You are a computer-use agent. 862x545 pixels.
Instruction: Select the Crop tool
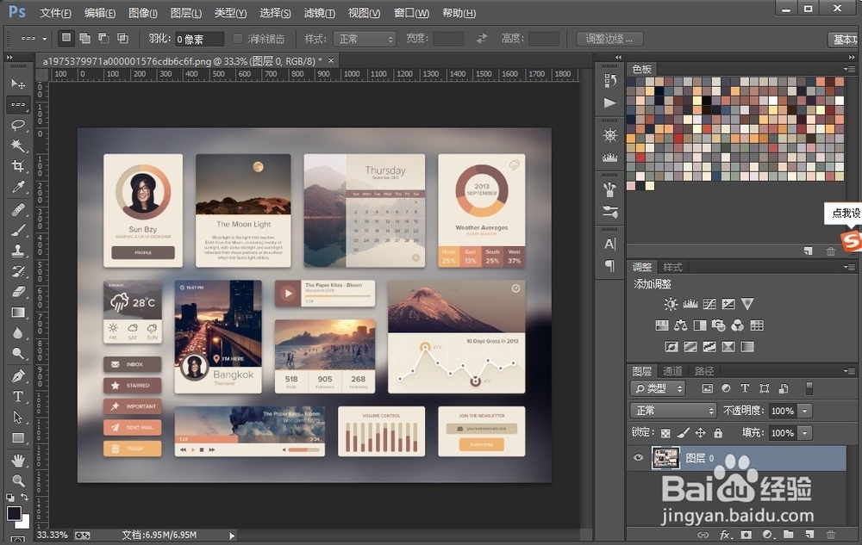[x=18, y=166]
